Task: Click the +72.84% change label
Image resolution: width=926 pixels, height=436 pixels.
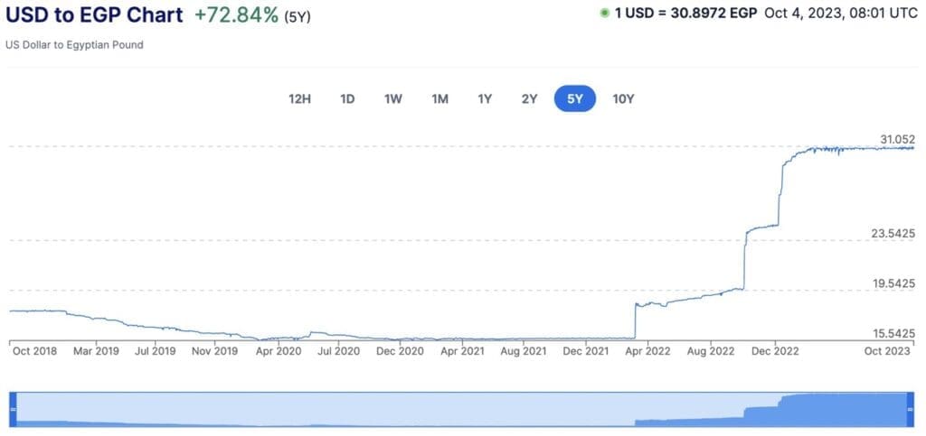Action: (x=236, y=15)
